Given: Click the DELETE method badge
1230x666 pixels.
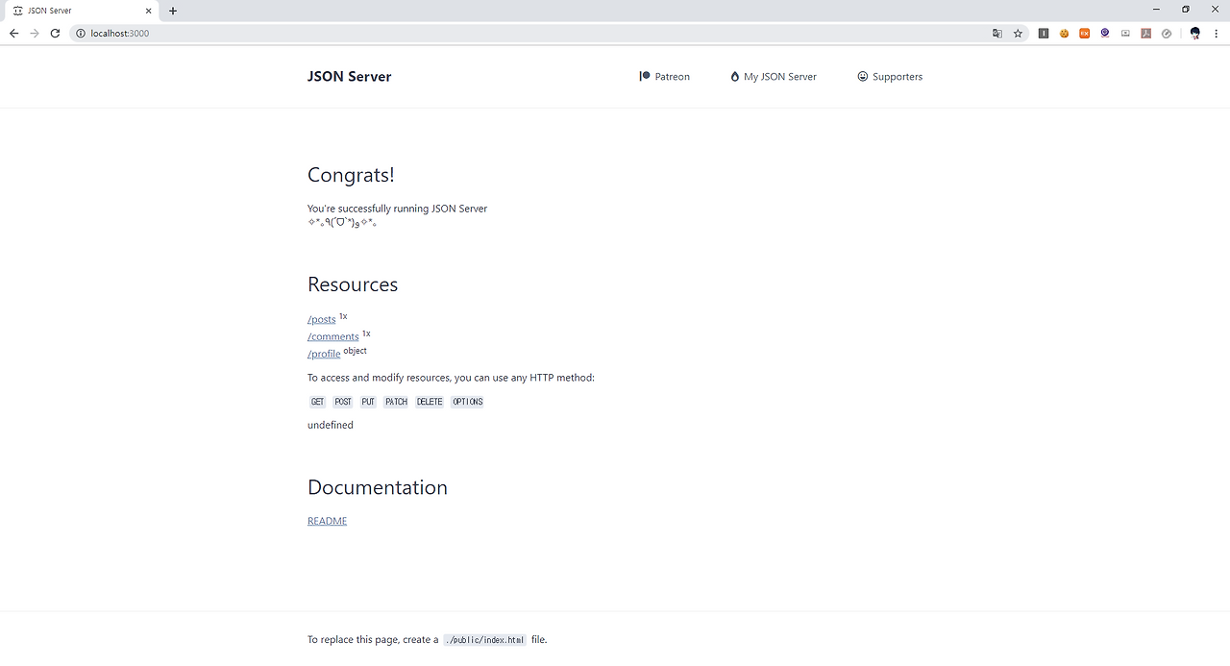Looking at the screenshot, I should 430,402.
